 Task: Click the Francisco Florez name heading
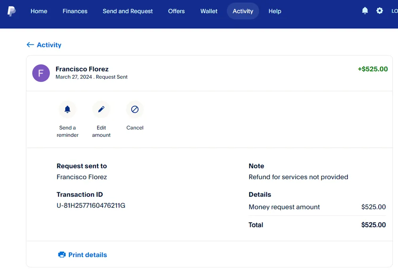tap(82, 69)
